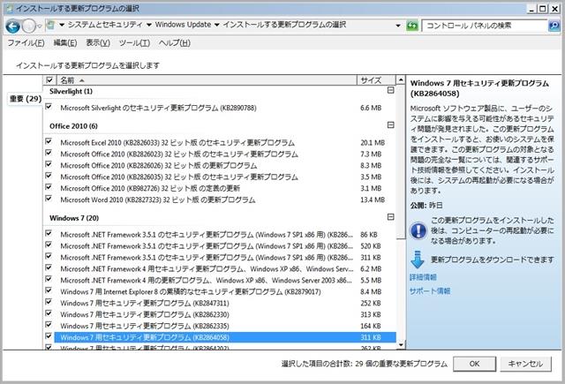Click the greyed-out forward navigation arrow
The width and height of the screenshot is (565, 384).
[28, 26]
